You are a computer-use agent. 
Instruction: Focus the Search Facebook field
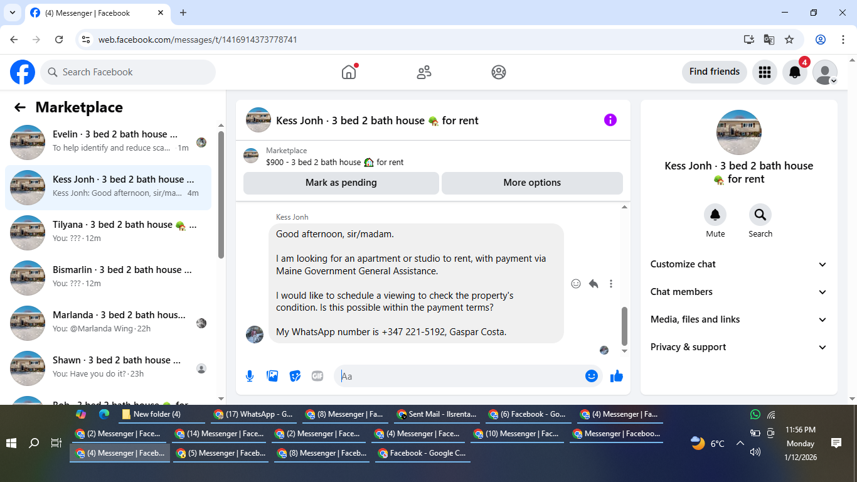(x=128, y=72)
